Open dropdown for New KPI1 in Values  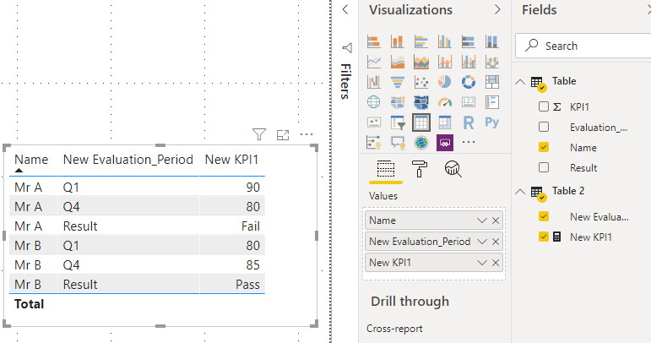click(x=481, y=263)
